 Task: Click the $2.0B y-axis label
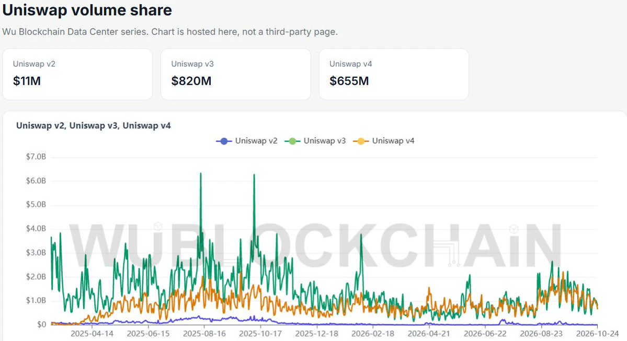point(36,277)
